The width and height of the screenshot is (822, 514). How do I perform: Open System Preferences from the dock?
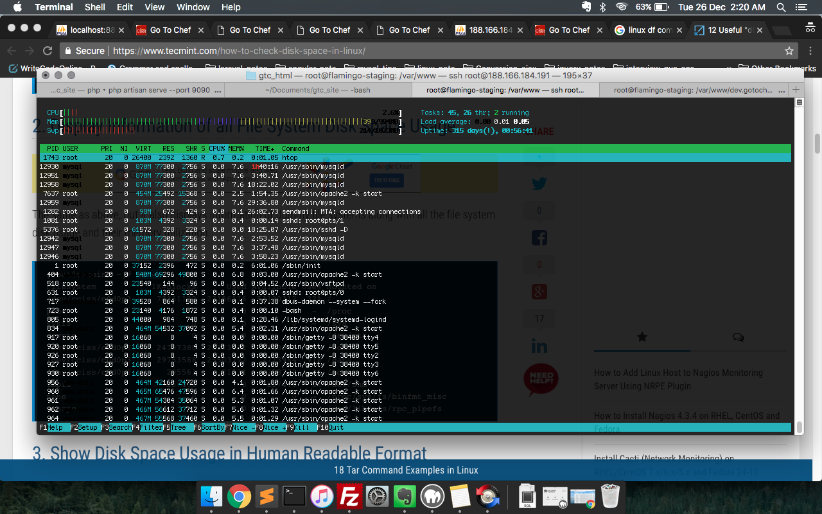[377, 497]
